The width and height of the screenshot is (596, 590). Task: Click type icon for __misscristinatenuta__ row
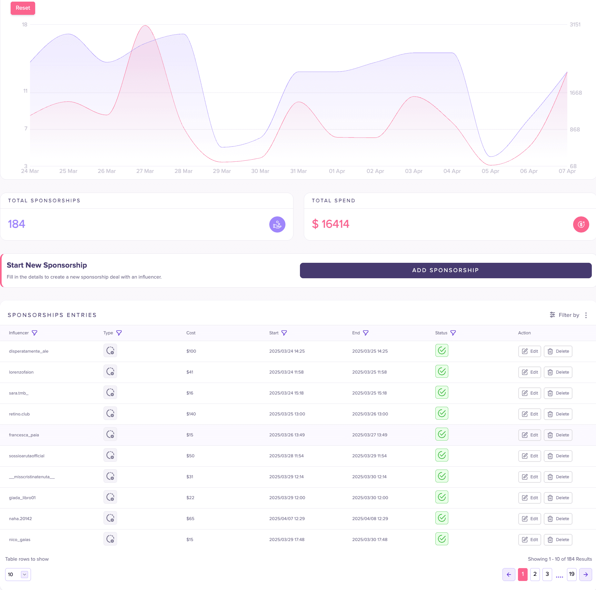click(110, 476)
